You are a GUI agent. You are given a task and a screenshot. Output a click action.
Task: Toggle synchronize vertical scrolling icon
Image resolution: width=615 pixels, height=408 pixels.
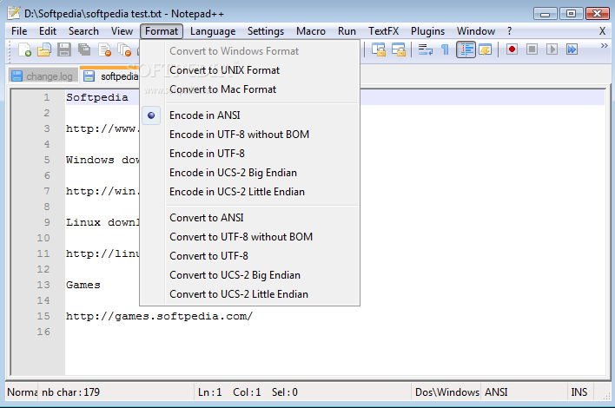click(379, 49)
